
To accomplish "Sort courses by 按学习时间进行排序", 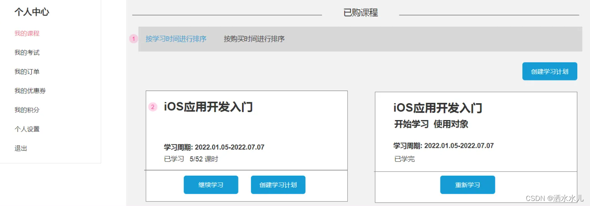I will click(x=176, y=39).
